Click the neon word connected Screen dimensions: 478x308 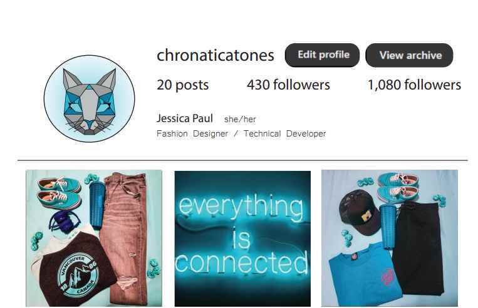242,262
